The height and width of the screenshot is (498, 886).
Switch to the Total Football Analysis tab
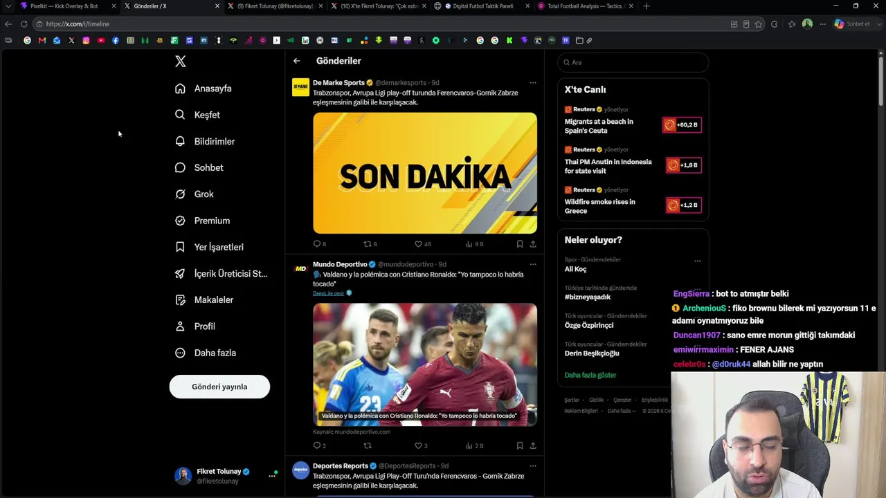tap(586, 6)
